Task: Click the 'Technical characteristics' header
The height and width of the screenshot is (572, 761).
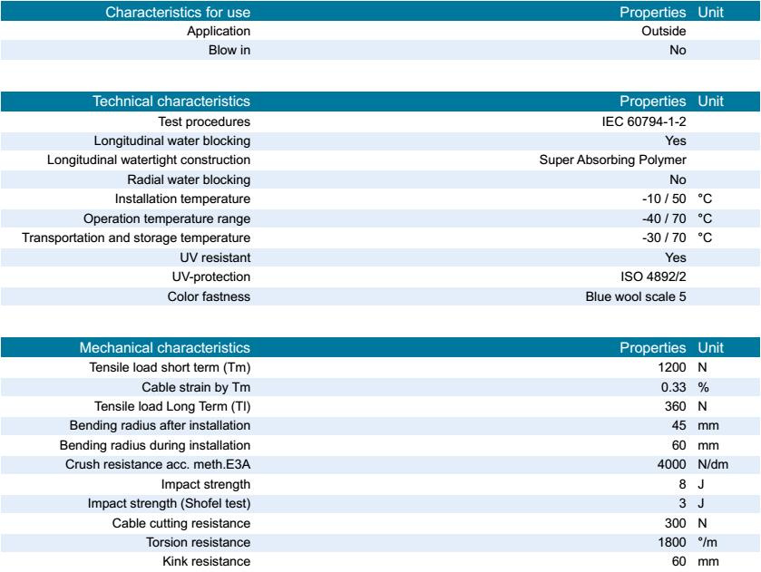Action: pyautogui.click(x=171, y=101)
